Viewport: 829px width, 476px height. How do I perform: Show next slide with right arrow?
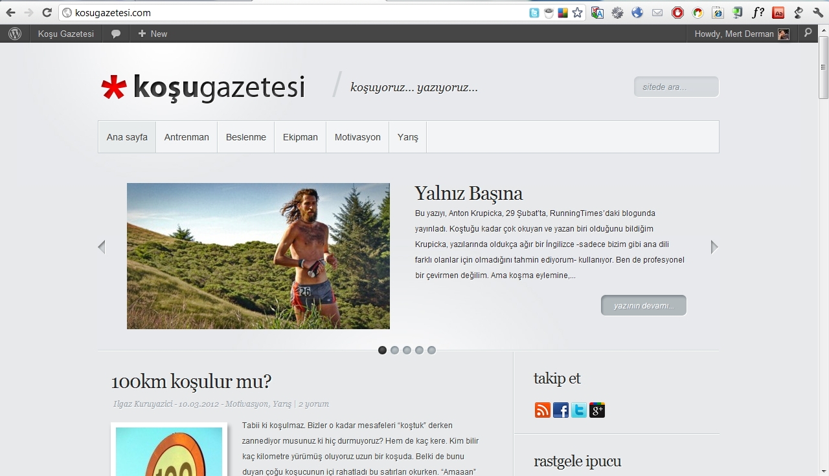(714, 246)
